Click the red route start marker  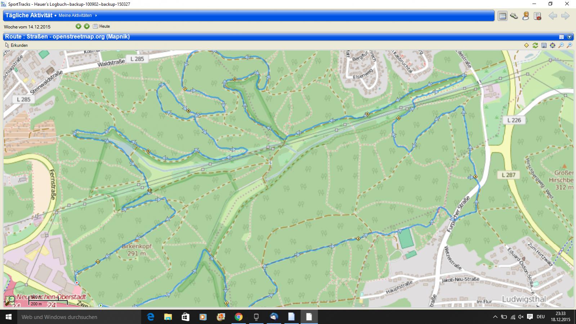(77, 283)
